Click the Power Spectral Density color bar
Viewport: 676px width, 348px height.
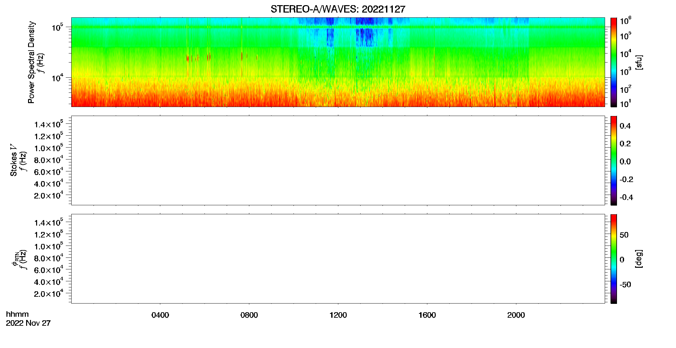tap(614, 62)
